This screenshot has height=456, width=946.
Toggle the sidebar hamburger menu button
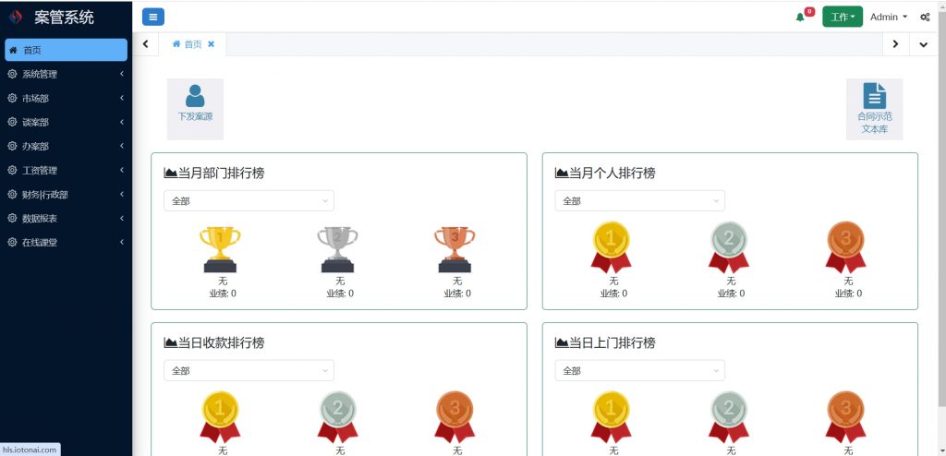(153, 17)
